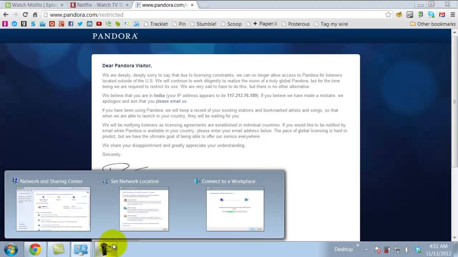Select Network and Sharing Center preview thumbnail

click(x=53, y=208)
